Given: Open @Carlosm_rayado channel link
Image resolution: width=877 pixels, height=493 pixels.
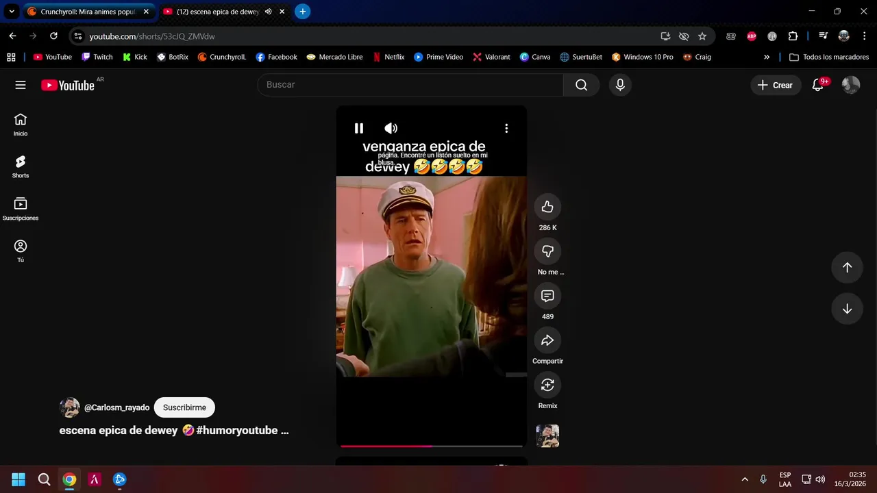Looking at the screenshot, I should click(x=116, y=407).
